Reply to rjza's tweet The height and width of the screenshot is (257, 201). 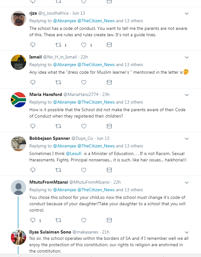pos(32,45)
